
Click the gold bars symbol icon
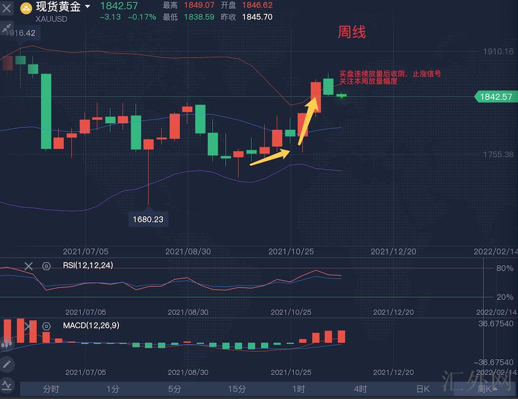[x=26, y=8]
